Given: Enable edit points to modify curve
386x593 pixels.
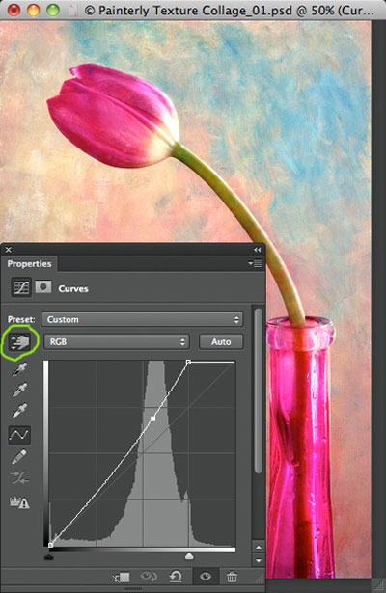Looking at the screenshot, I should (x=19, y=435).
